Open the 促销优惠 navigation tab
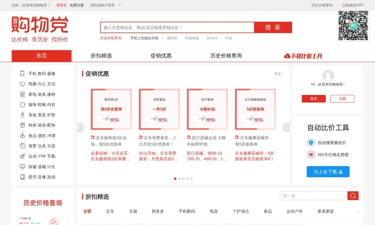The width and height of the screenshot is (375, 225). 161,56
